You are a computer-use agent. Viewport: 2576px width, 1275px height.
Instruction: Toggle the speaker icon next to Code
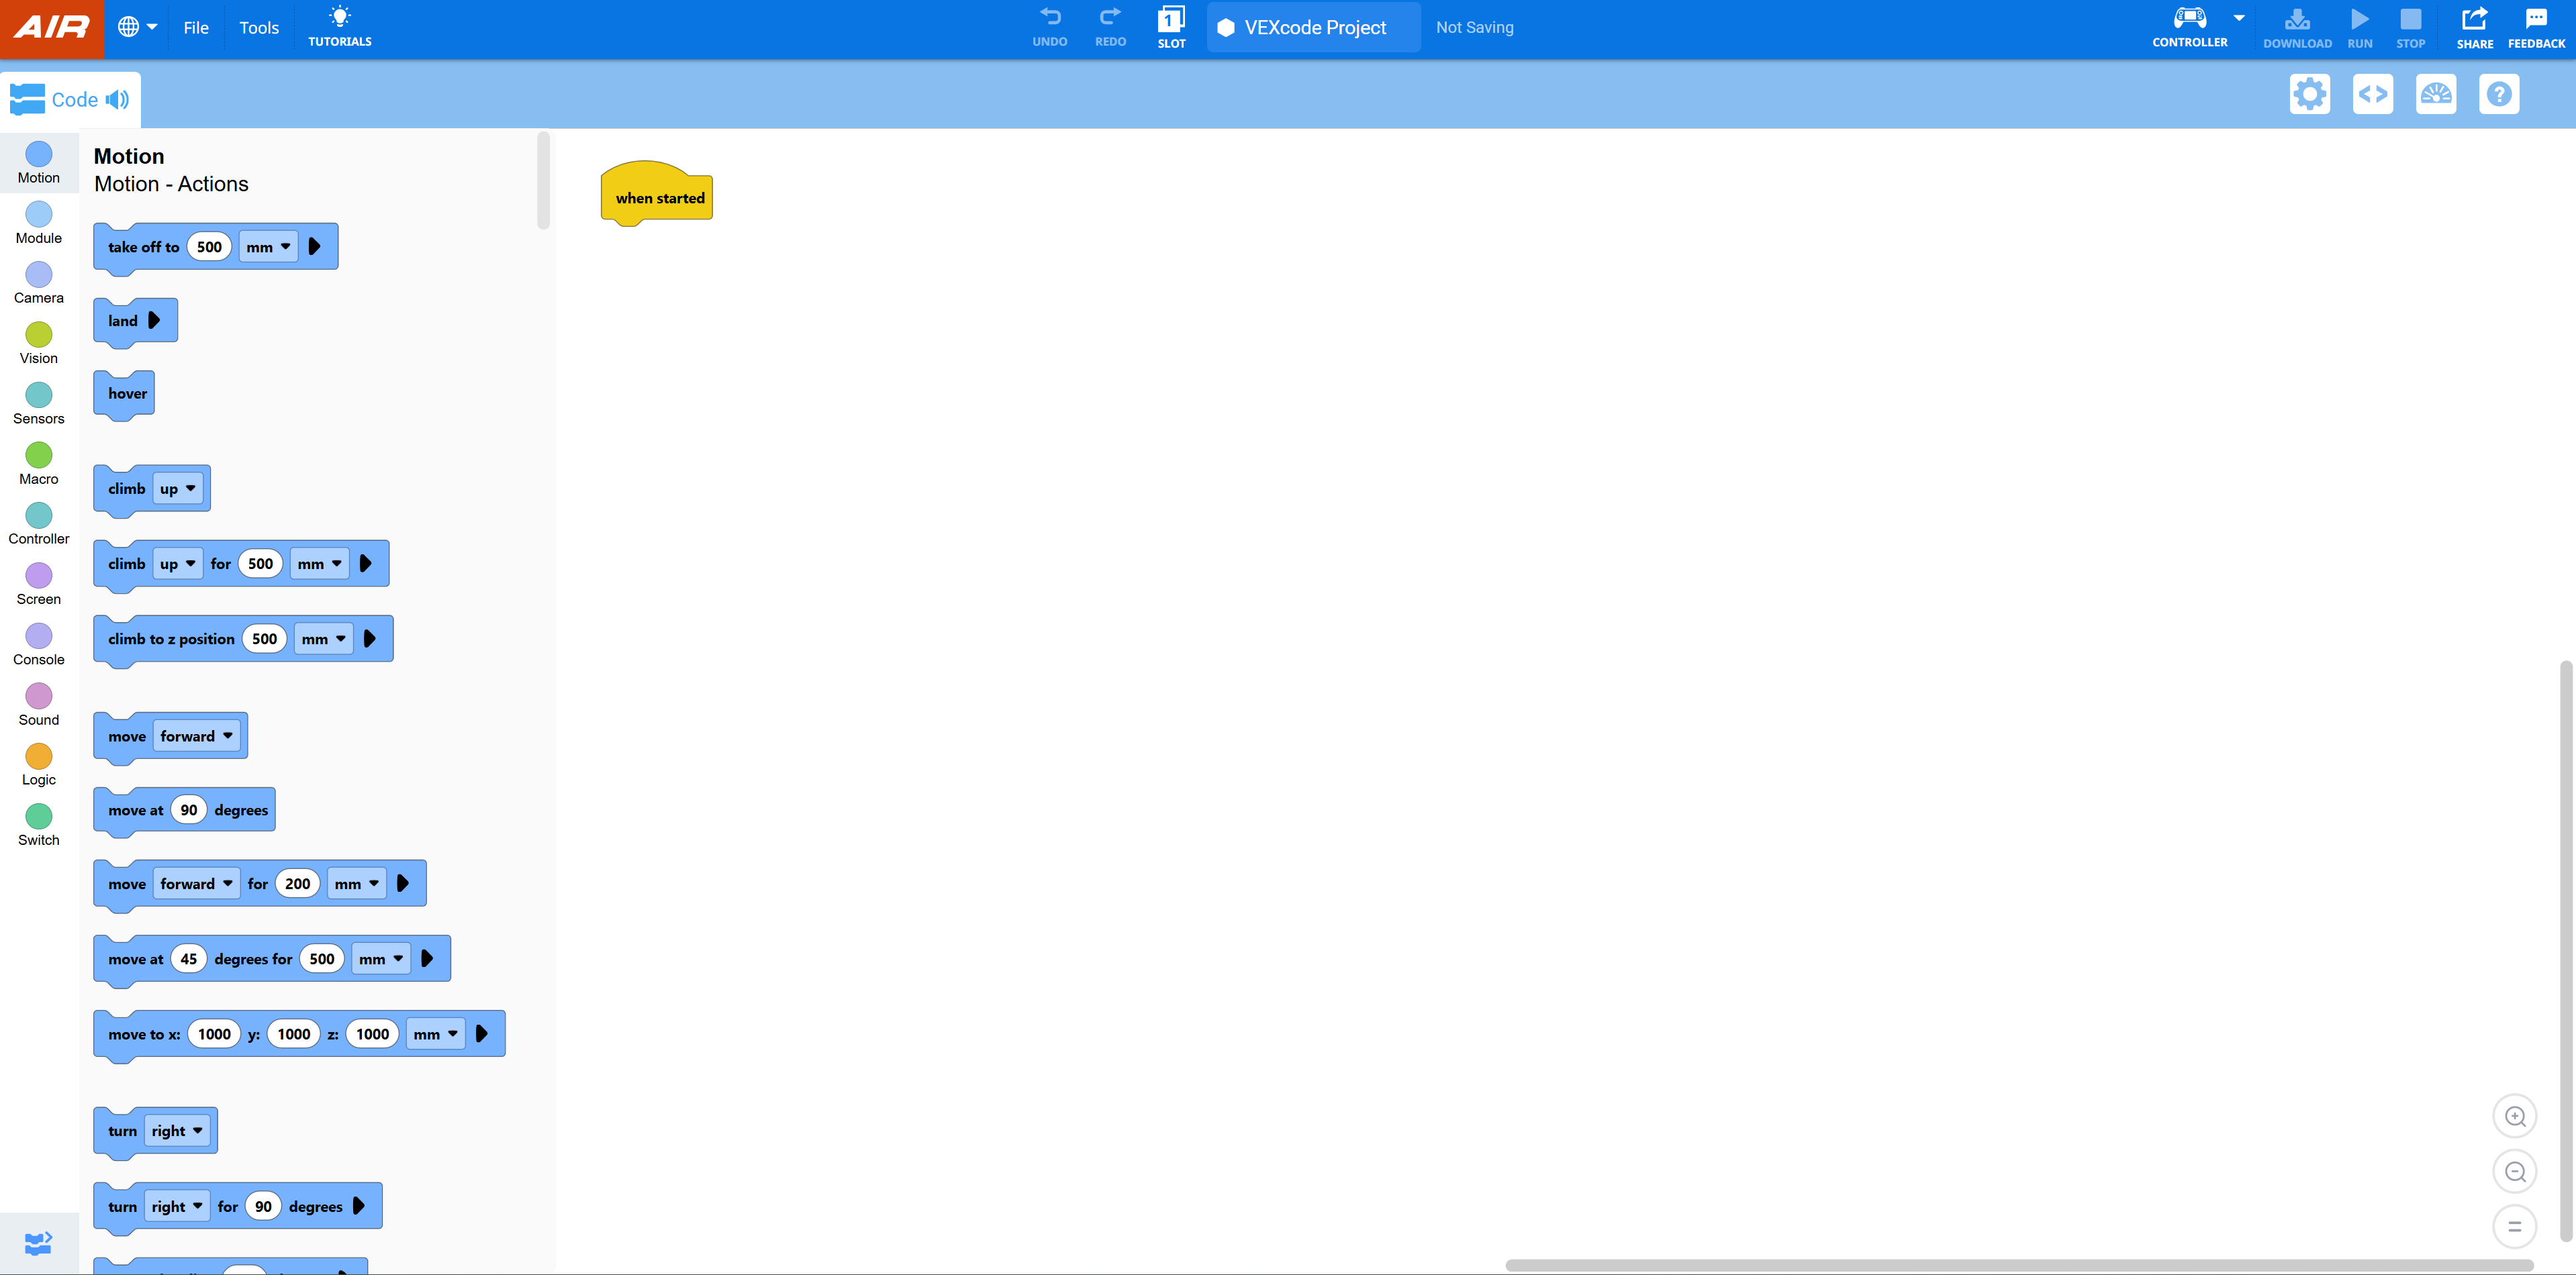pyautogui.click(x=118, y=99)
